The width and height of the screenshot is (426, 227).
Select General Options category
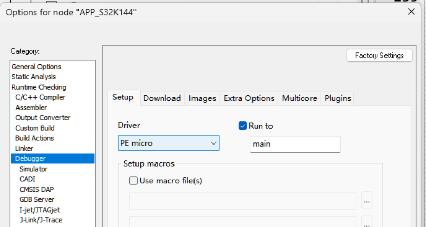pyautogui.click(x=36, y=67)
